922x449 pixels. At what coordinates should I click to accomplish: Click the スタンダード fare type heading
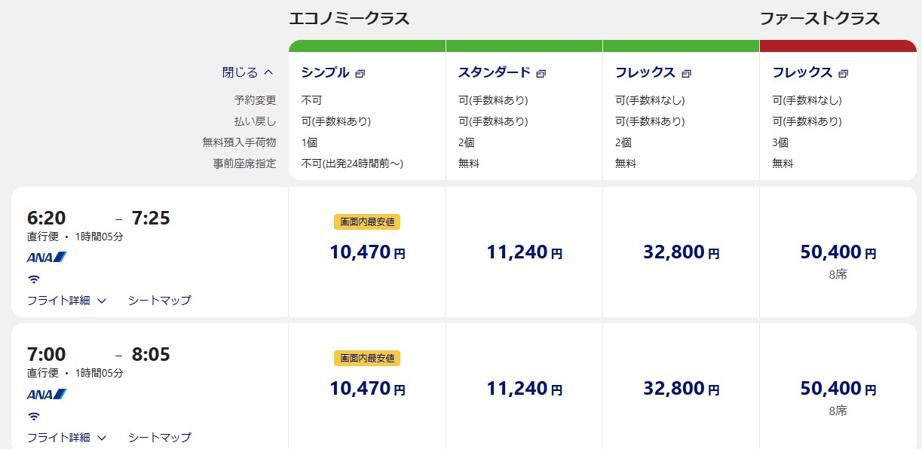pyautogui.click(x=495, y=73)
